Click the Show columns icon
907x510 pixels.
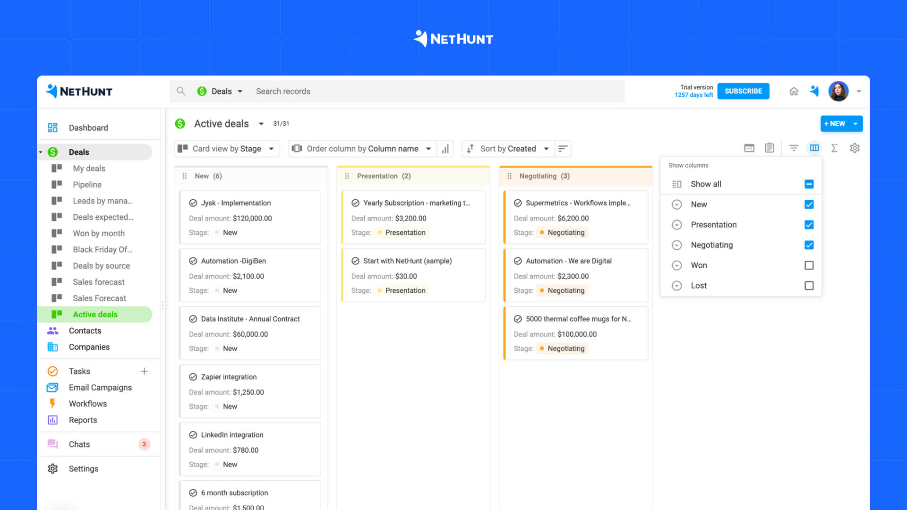[814, 148]
